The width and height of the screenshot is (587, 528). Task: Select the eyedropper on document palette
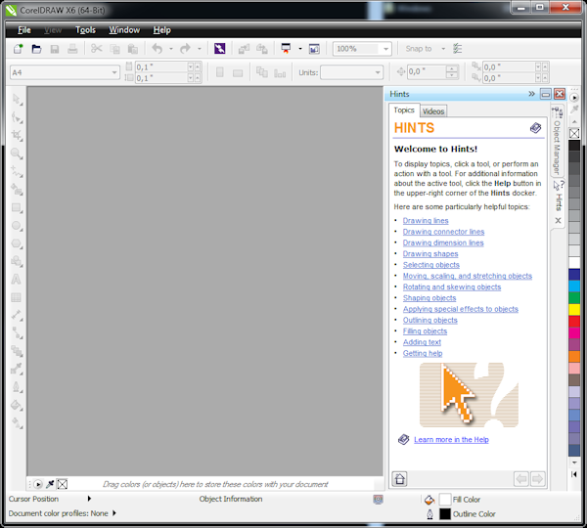pos(50,483)
